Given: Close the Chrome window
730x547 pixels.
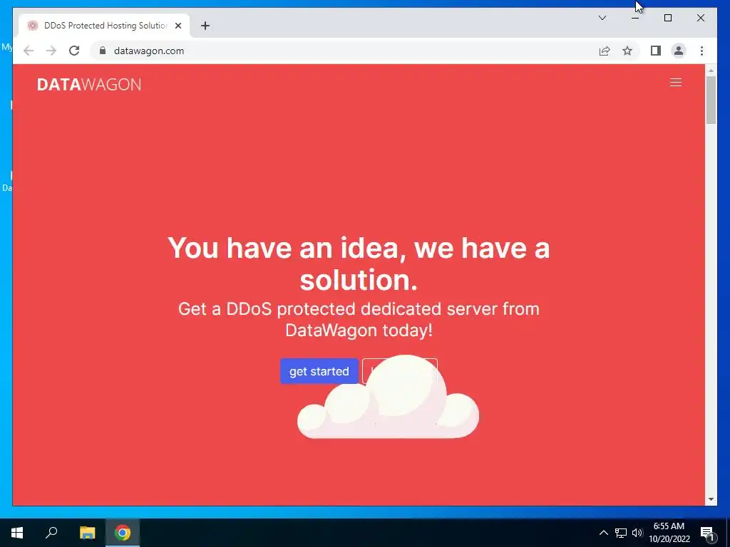Looking at the screenshot, I should (700, 18).
